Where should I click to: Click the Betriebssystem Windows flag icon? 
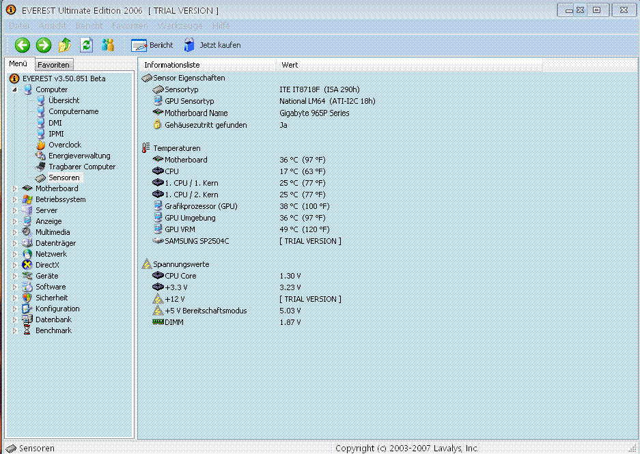coord(27,199)
